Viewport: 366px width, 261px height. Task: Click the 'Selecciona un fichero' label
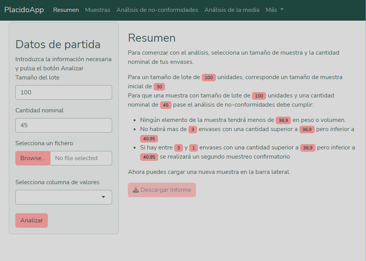(x=44, y=143)
